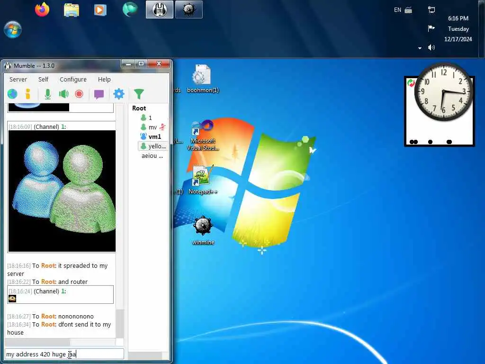The height and width of the screenshot is (364, 485).
Task: Open Mumble settings with the blue gear icon
Action: tap(119, 94)
